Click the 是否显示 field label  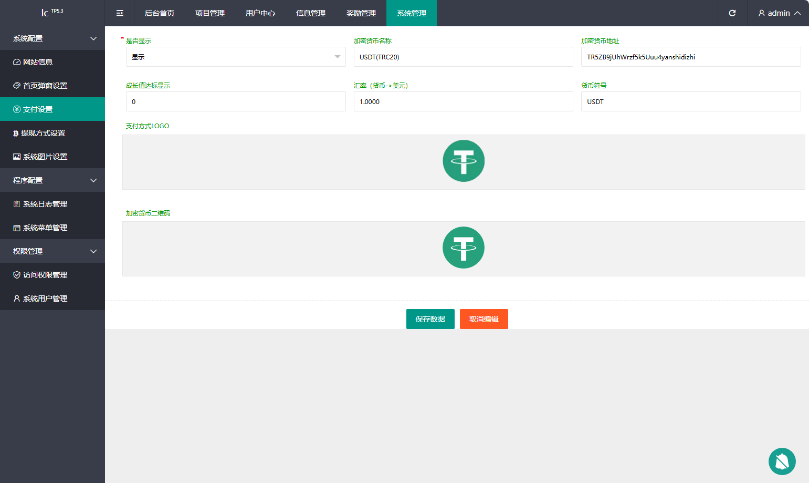(x=139, y=41)
